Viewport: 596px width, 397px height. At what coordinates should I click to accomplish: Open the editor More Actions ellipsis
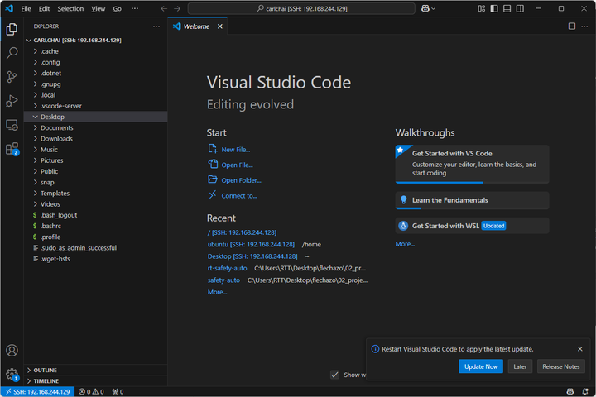pos(584,26)
